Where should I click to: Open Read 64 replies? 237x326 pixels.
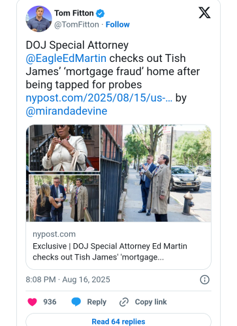point(118,320)
